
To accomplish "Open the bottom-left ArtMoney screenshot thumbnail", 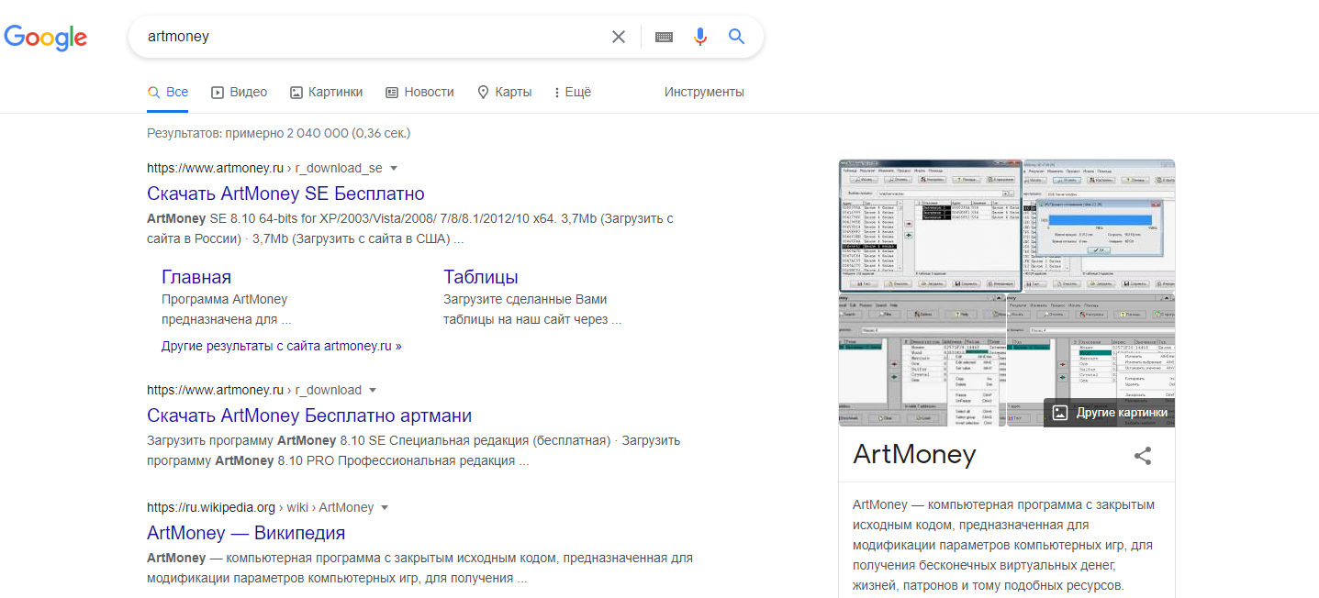I will click(922, 360).
